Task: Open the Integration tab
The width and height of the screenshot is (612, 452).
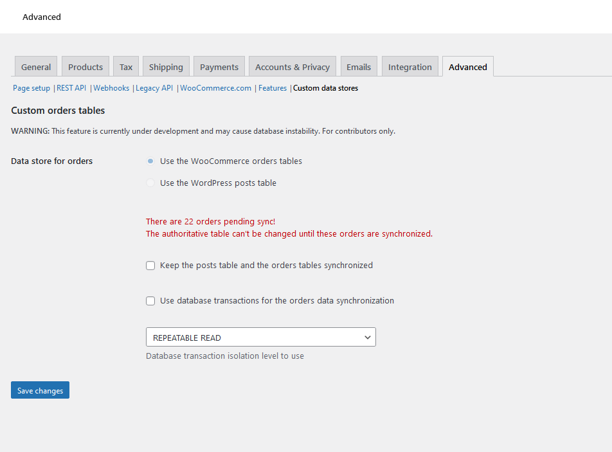Action: [410, 66]
